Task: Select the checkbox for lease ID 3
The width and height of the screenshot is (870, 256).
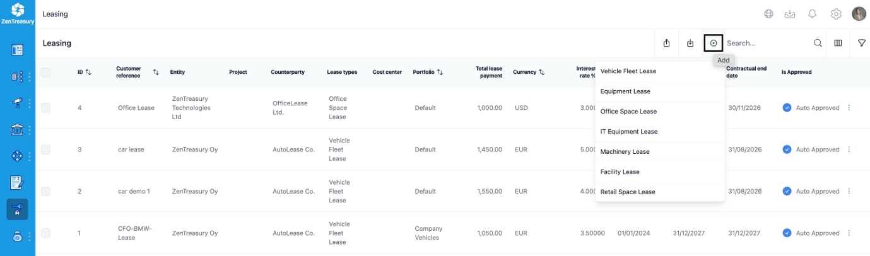Action: point(45,149)
